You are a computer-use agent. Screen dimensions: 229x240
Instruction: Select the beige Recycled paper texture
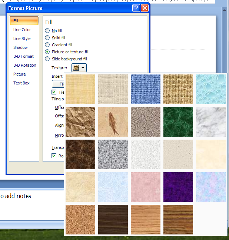click(x=178, y=154)
